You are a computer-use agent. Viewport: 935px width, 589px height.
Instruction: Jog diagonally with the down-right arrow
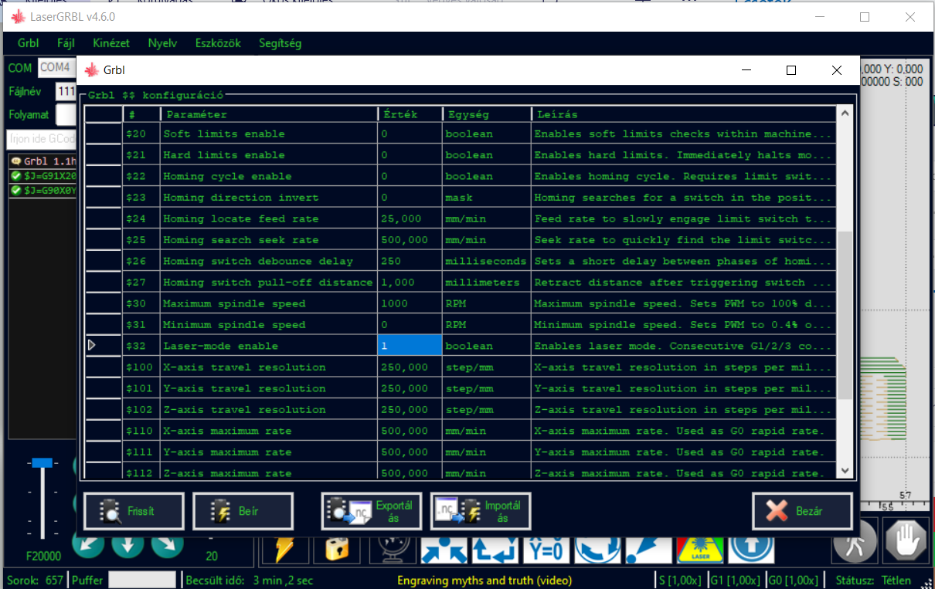(x=167, y=543)
